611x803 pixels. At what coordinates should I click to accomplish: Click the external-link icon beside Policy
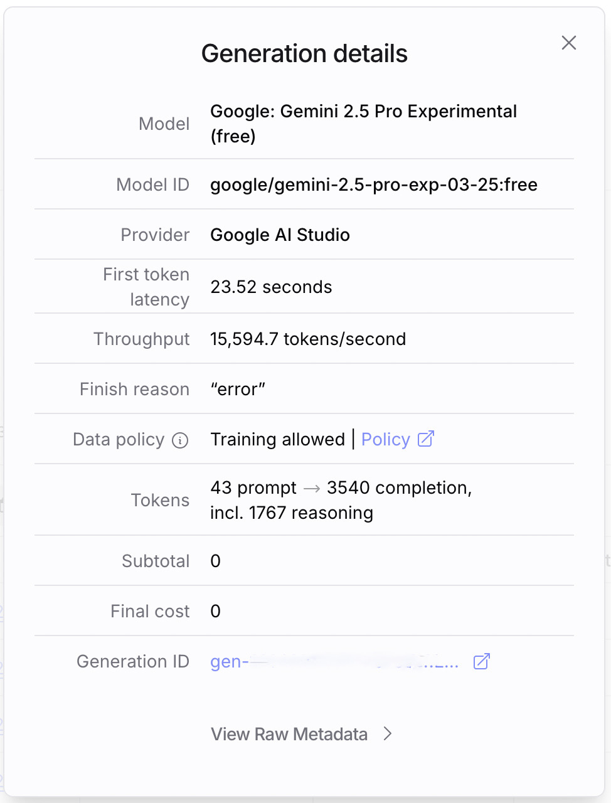click(x=426, y=439)
